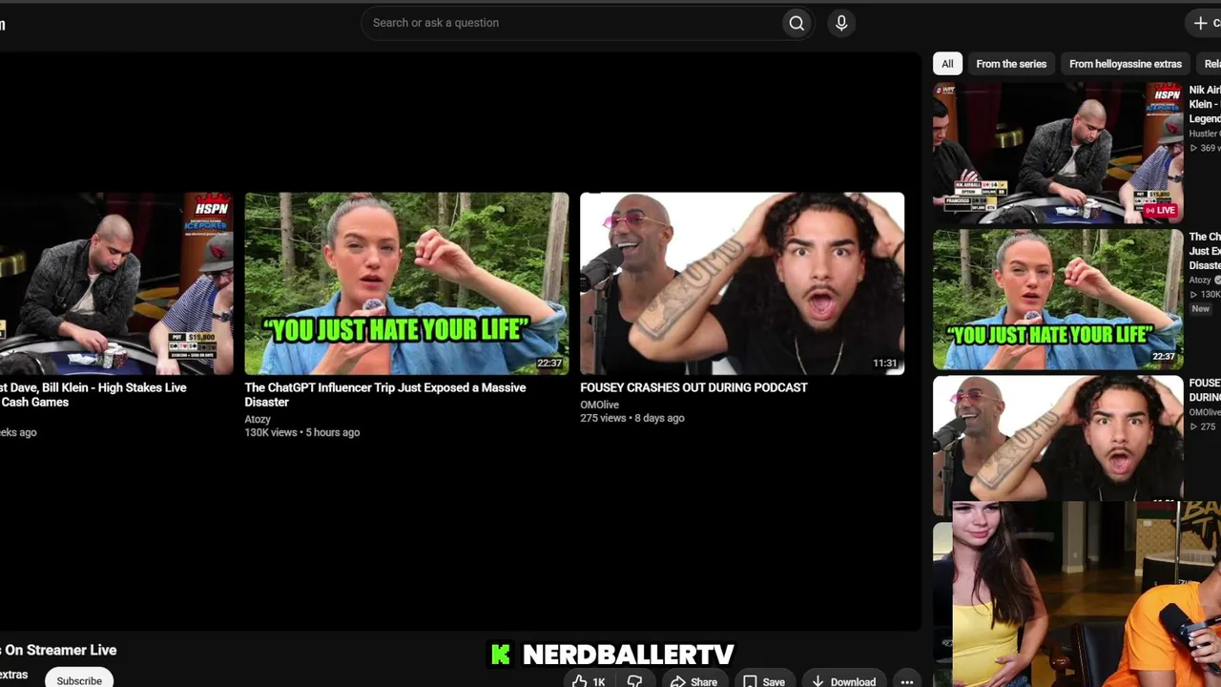Open 'High Stakes Live Cash Games' title
The height and width of the screenshot is (687, 1221).
[x=93, y=394]
